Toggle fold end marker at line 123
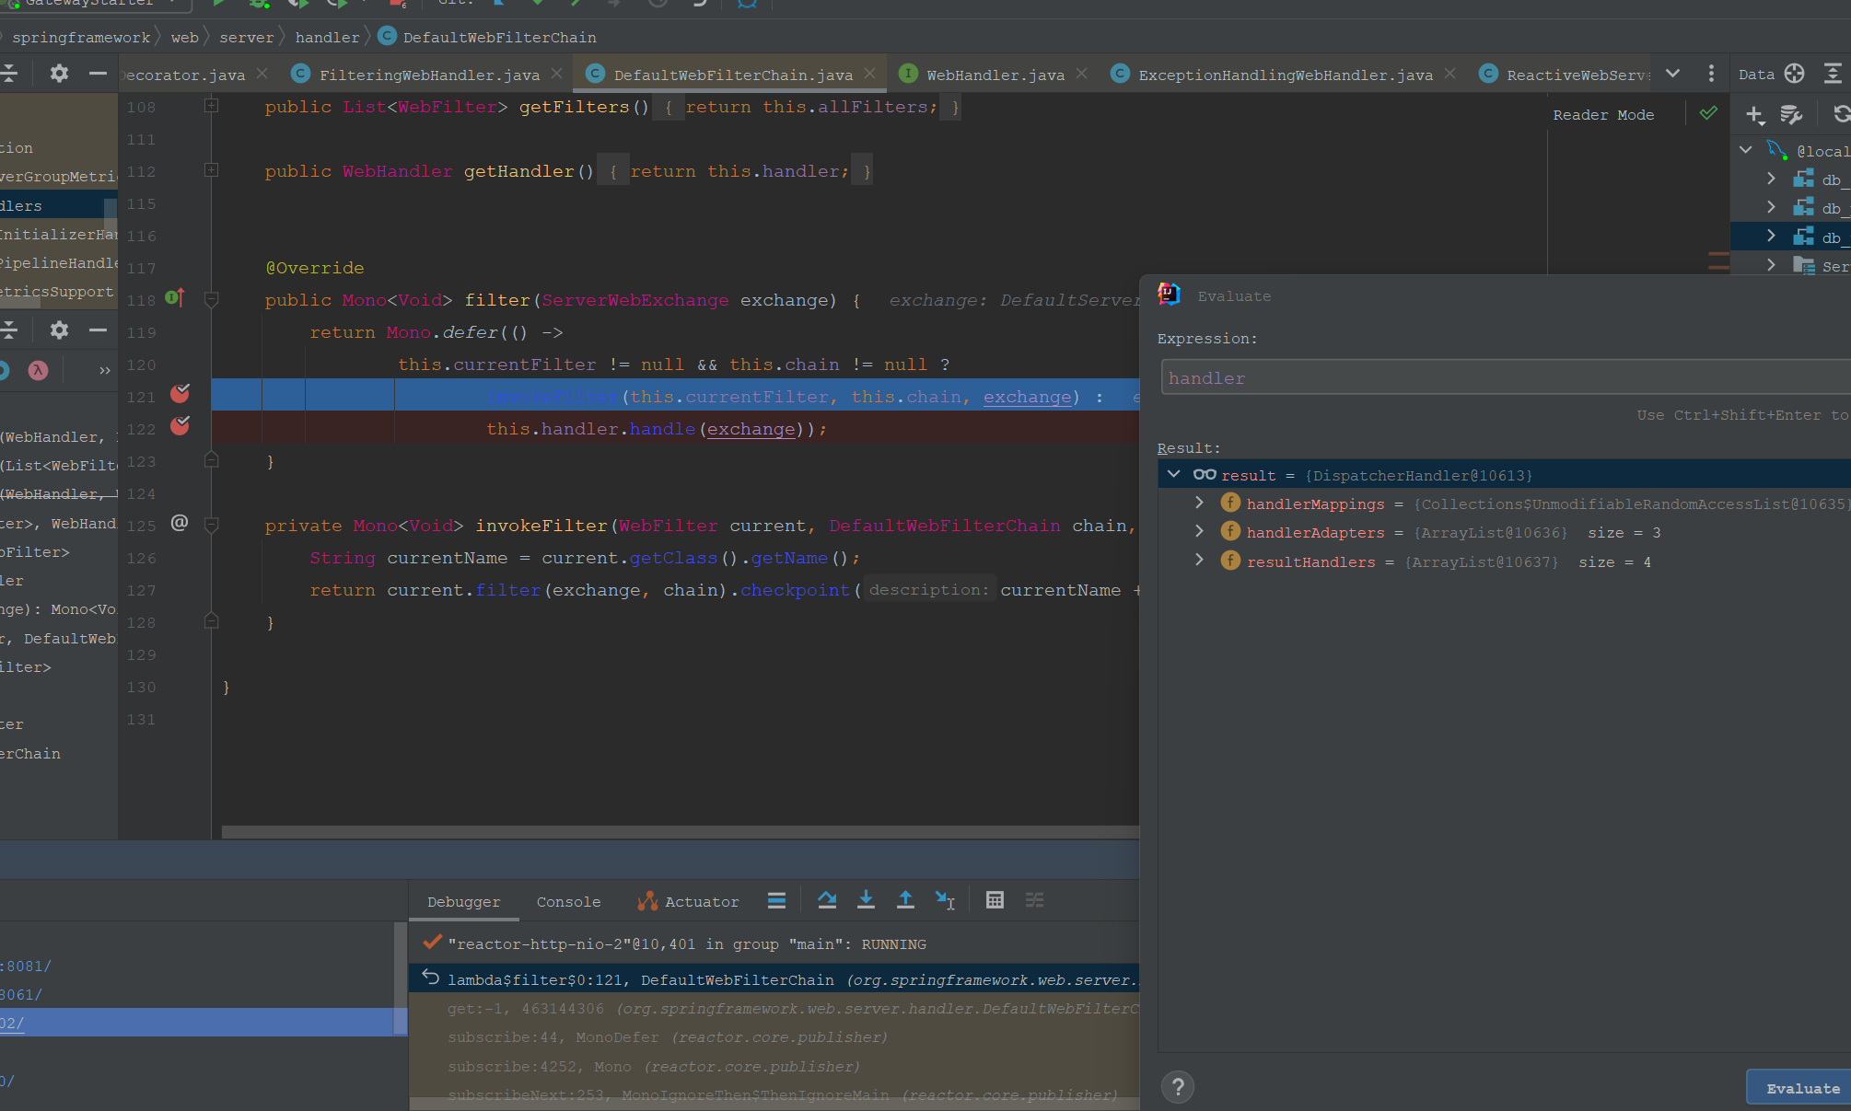1851x1111 pixels. (x=211, y=459)
